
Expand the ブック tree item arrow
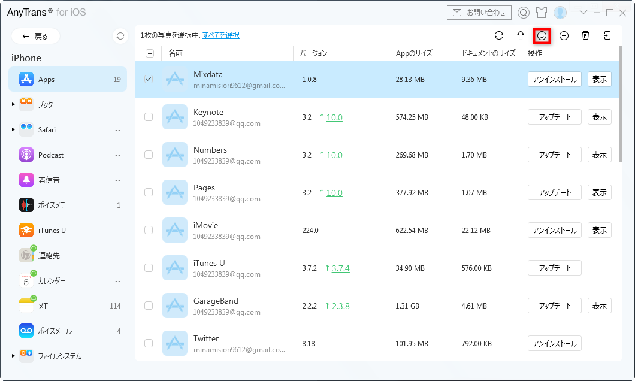coord(13,104)
